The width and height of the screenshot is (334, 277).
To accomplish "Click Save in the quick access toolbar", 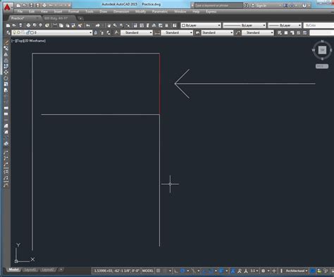I will (x=32, y=5).
